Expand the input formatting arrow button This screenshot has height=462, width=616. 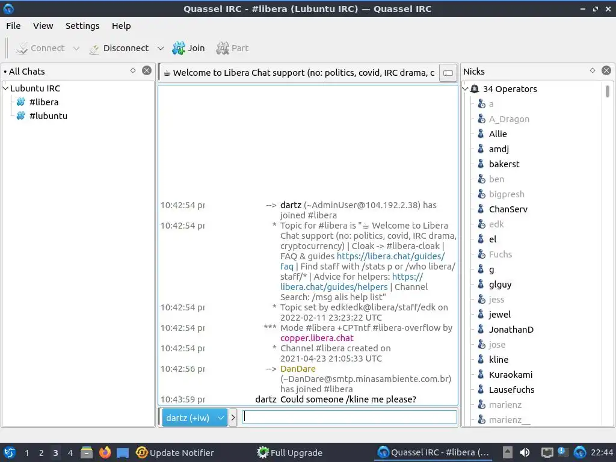233,418
